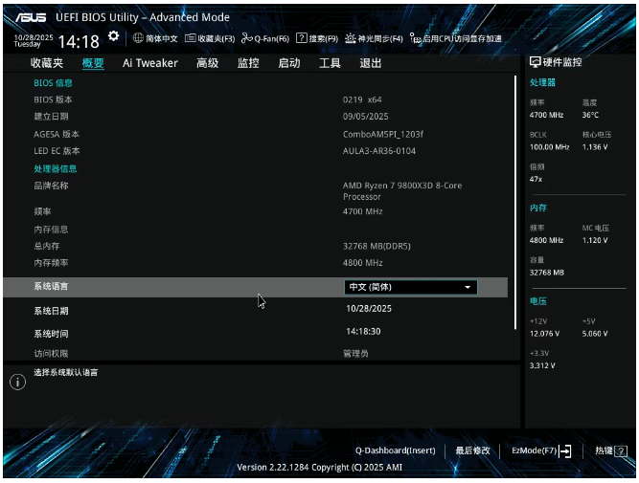
Task: Open Q-Fan(F6) fan control
Action: click(265, 38)
